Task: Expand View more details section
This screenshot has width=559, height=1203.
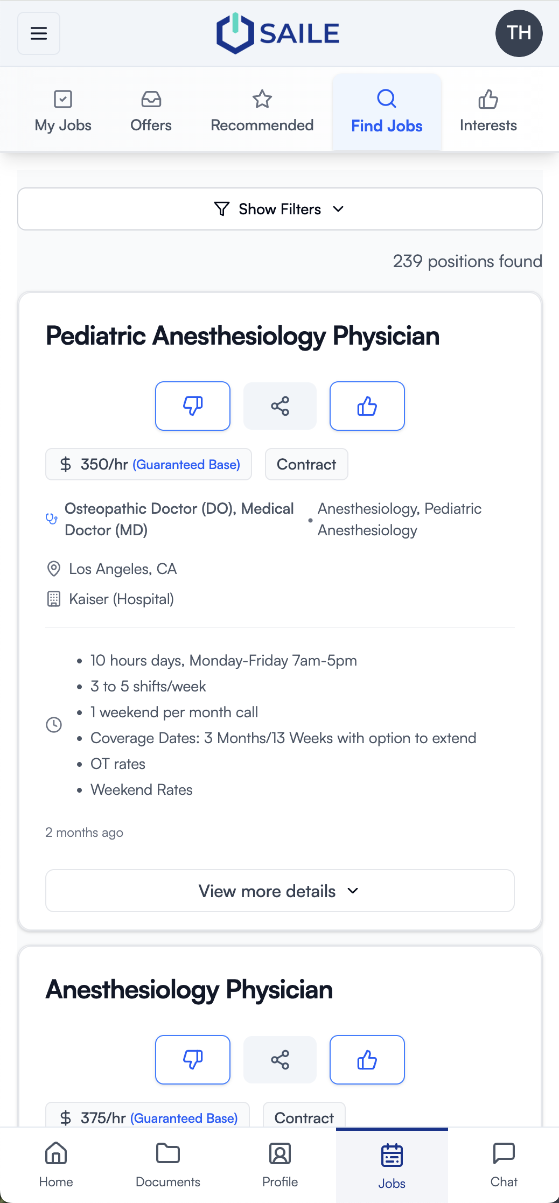Action: pyautogui.click(x=280, y=891)
